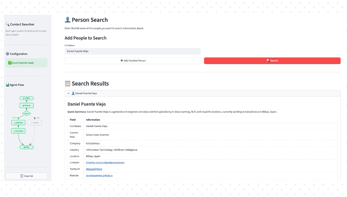Focus the Full Name input field
Viewport: 347px width, 197px height.
[133, 51]
